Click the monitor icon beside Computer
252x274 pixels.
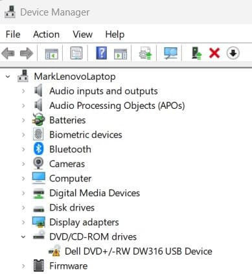point(38,178)
